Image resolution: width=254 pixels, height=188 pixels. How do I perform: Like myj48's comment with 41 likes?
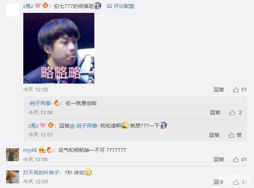click(x=240, y=160)
